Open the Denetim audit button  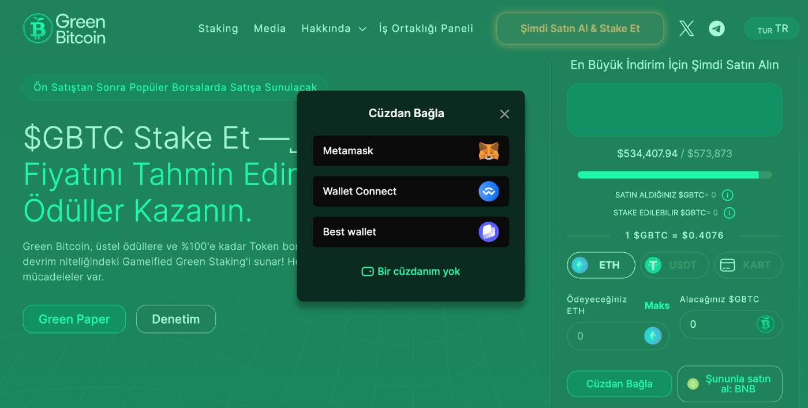pyautogui.click(x=176, y=319)
